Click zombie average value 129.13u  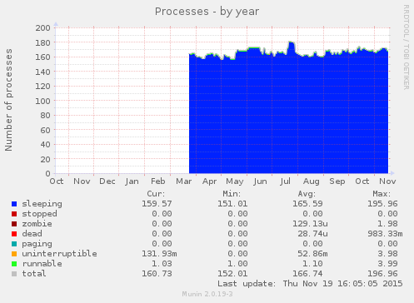310,224
